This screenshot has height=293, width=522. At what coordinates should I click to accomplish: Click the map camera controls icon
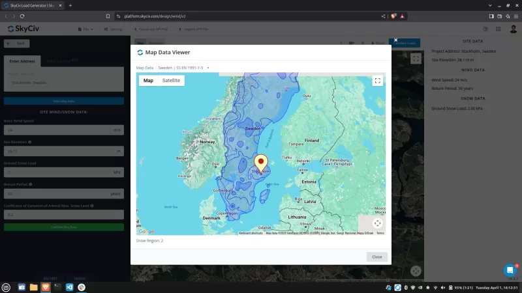[377, 223]
